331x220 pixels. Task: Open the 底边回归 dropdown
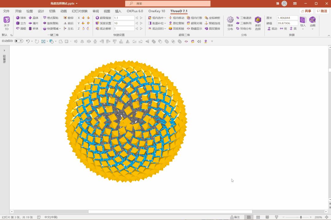click(165, 29)
